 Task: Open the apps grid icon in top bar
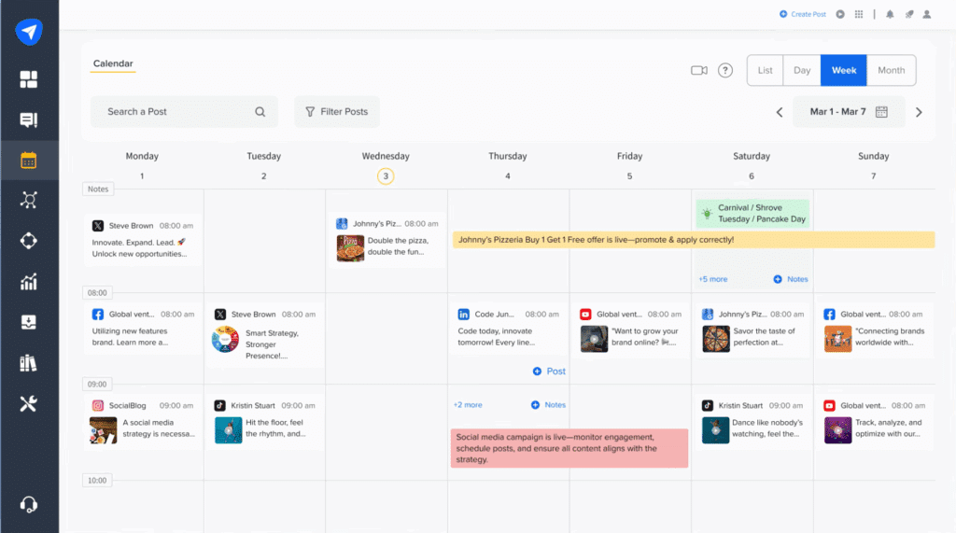click(859, 14)
